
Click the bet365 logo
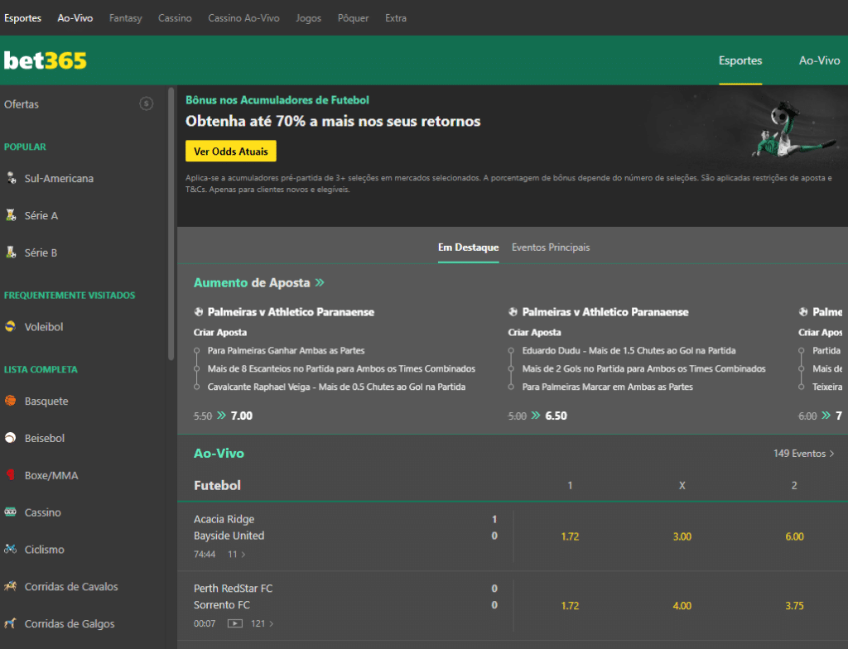(46, 60)
